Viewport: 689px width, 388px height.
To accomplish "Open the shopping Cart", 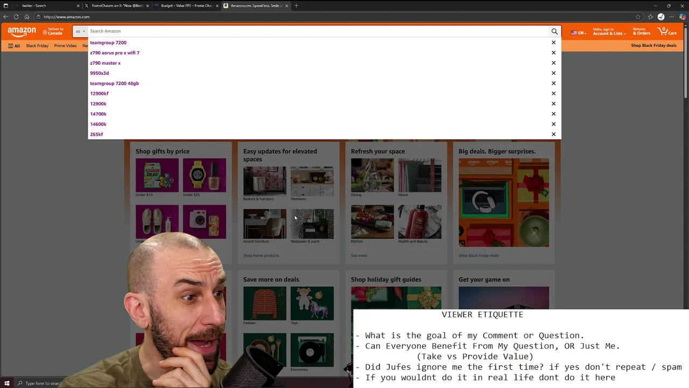I will tap(667, 31).
